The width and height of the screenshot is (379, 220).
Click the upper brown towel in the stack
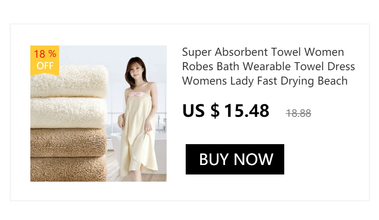[69, 142]
